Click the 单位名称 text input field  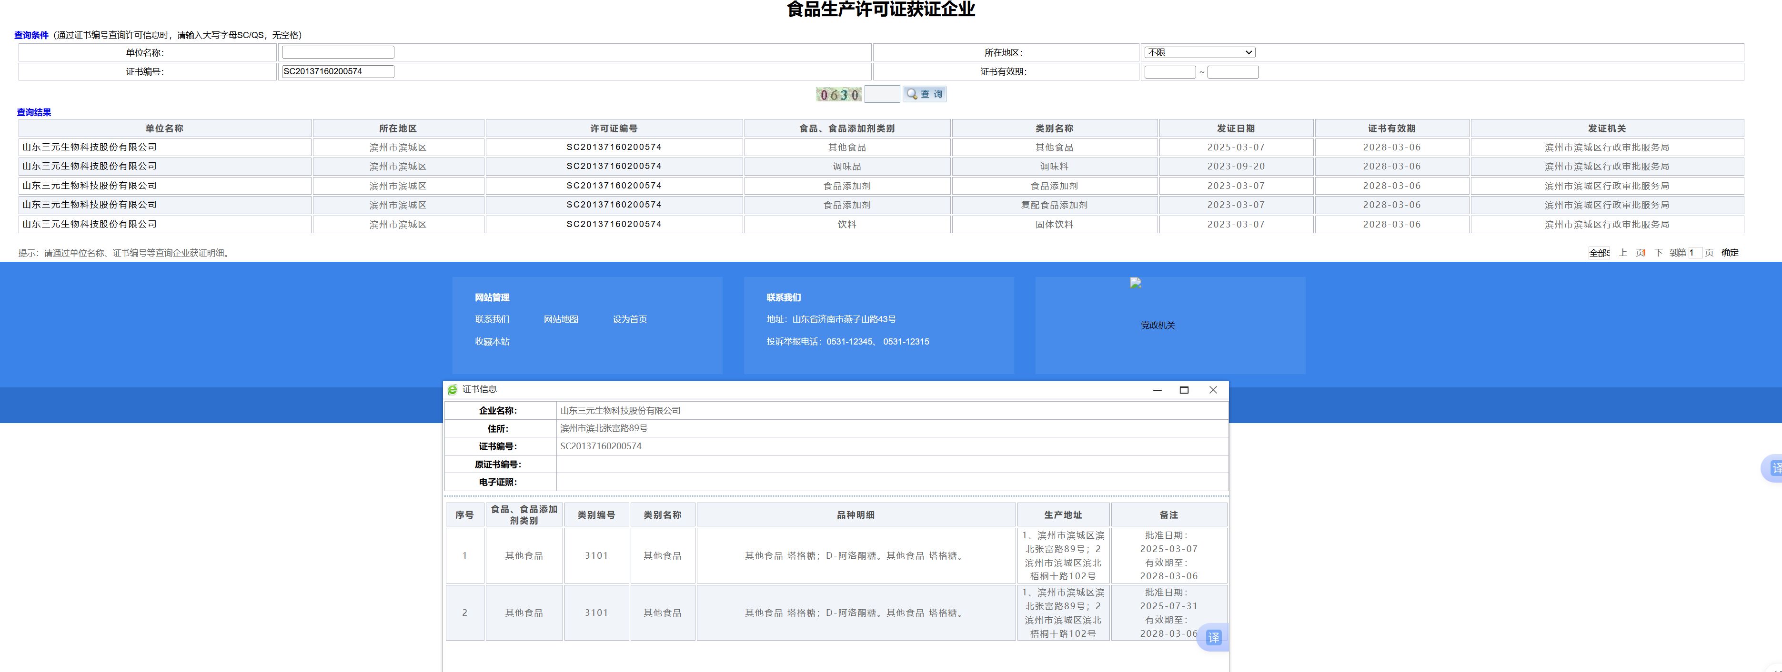point(338,52)
